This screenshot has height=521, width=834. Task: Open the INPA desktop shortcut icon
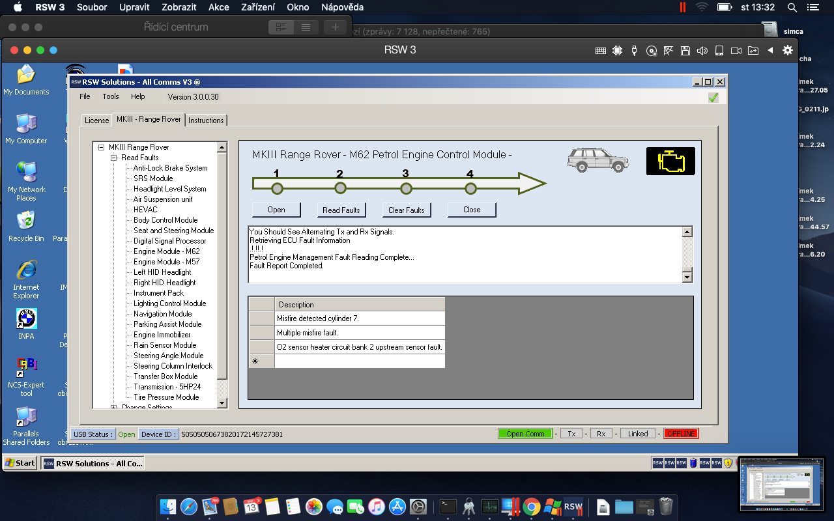26,320
